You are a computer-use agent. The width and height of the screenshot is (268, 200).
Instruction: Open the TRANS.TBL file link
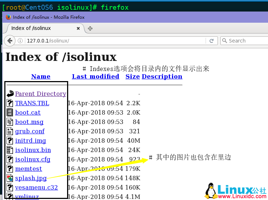(32, 103)
